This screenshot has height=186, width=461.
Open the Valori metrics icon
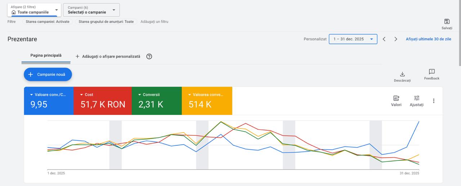coord(396,98)
